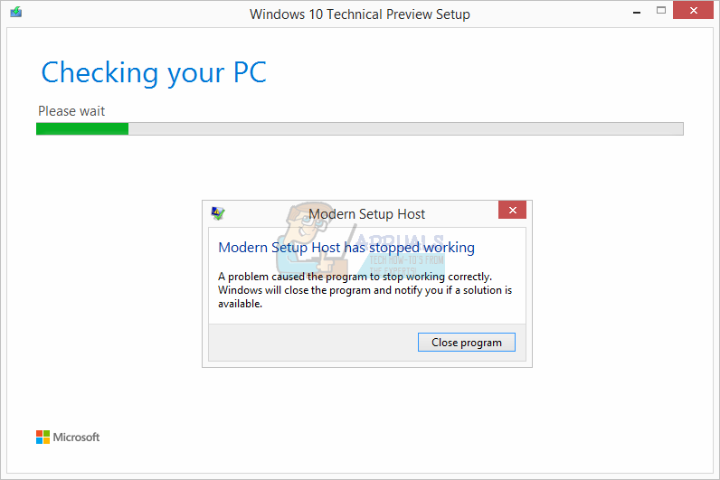Close the Modern Setup Host error dialog
The image size is (720, 480).
tap(513, 211)
